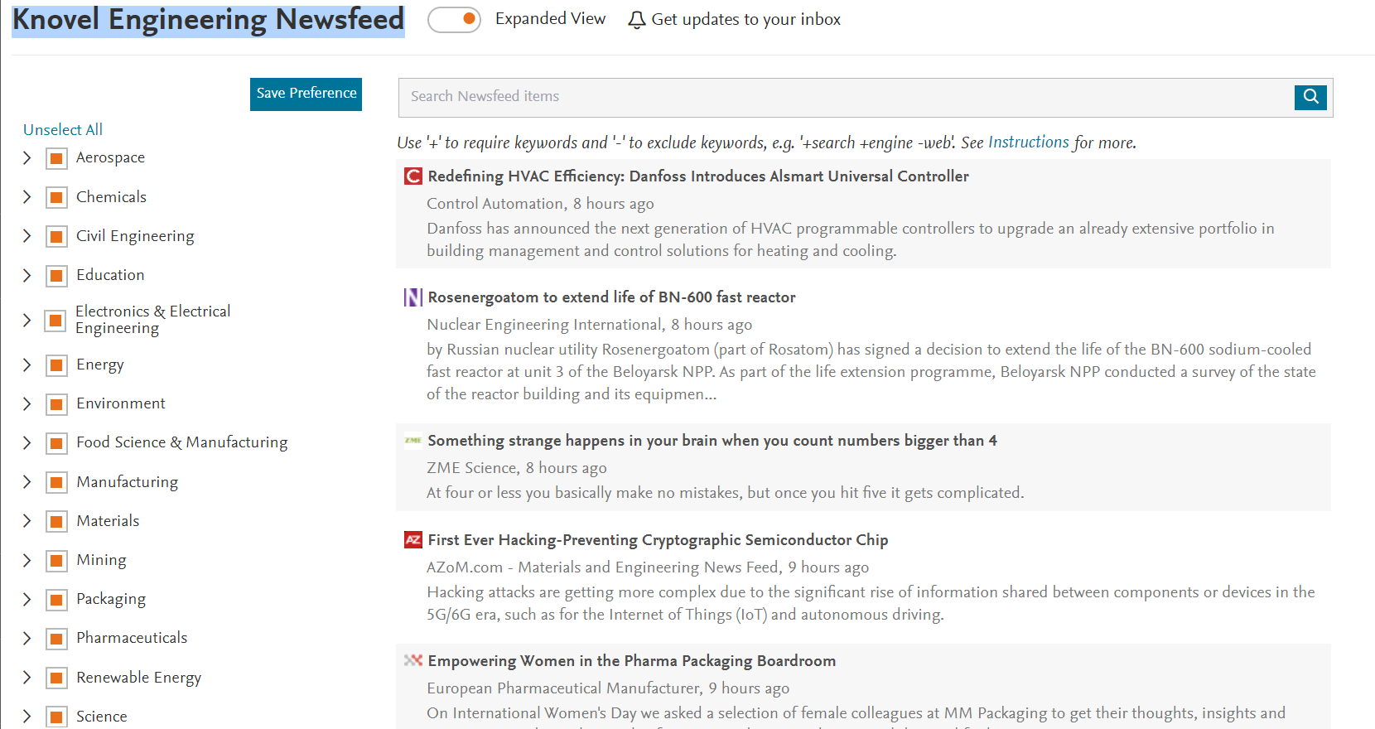This screenshot has width=1375, height=729.
Task: Click the AZoM source icon
Action: [x=413, y=540]
